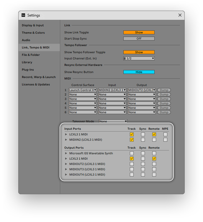203x222 pixels.
Task: Expand Microsoft GS Wavetable Synth output port
Action: (66, 153)
